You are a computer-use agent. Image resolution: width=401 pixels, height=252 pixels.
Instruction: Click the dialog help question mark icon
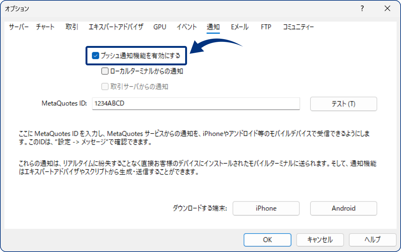362,9
